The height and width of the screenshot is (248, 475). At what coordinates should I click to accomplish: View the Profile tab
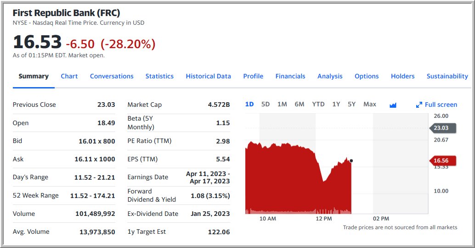pyautogui.click(x=253, y=76)
